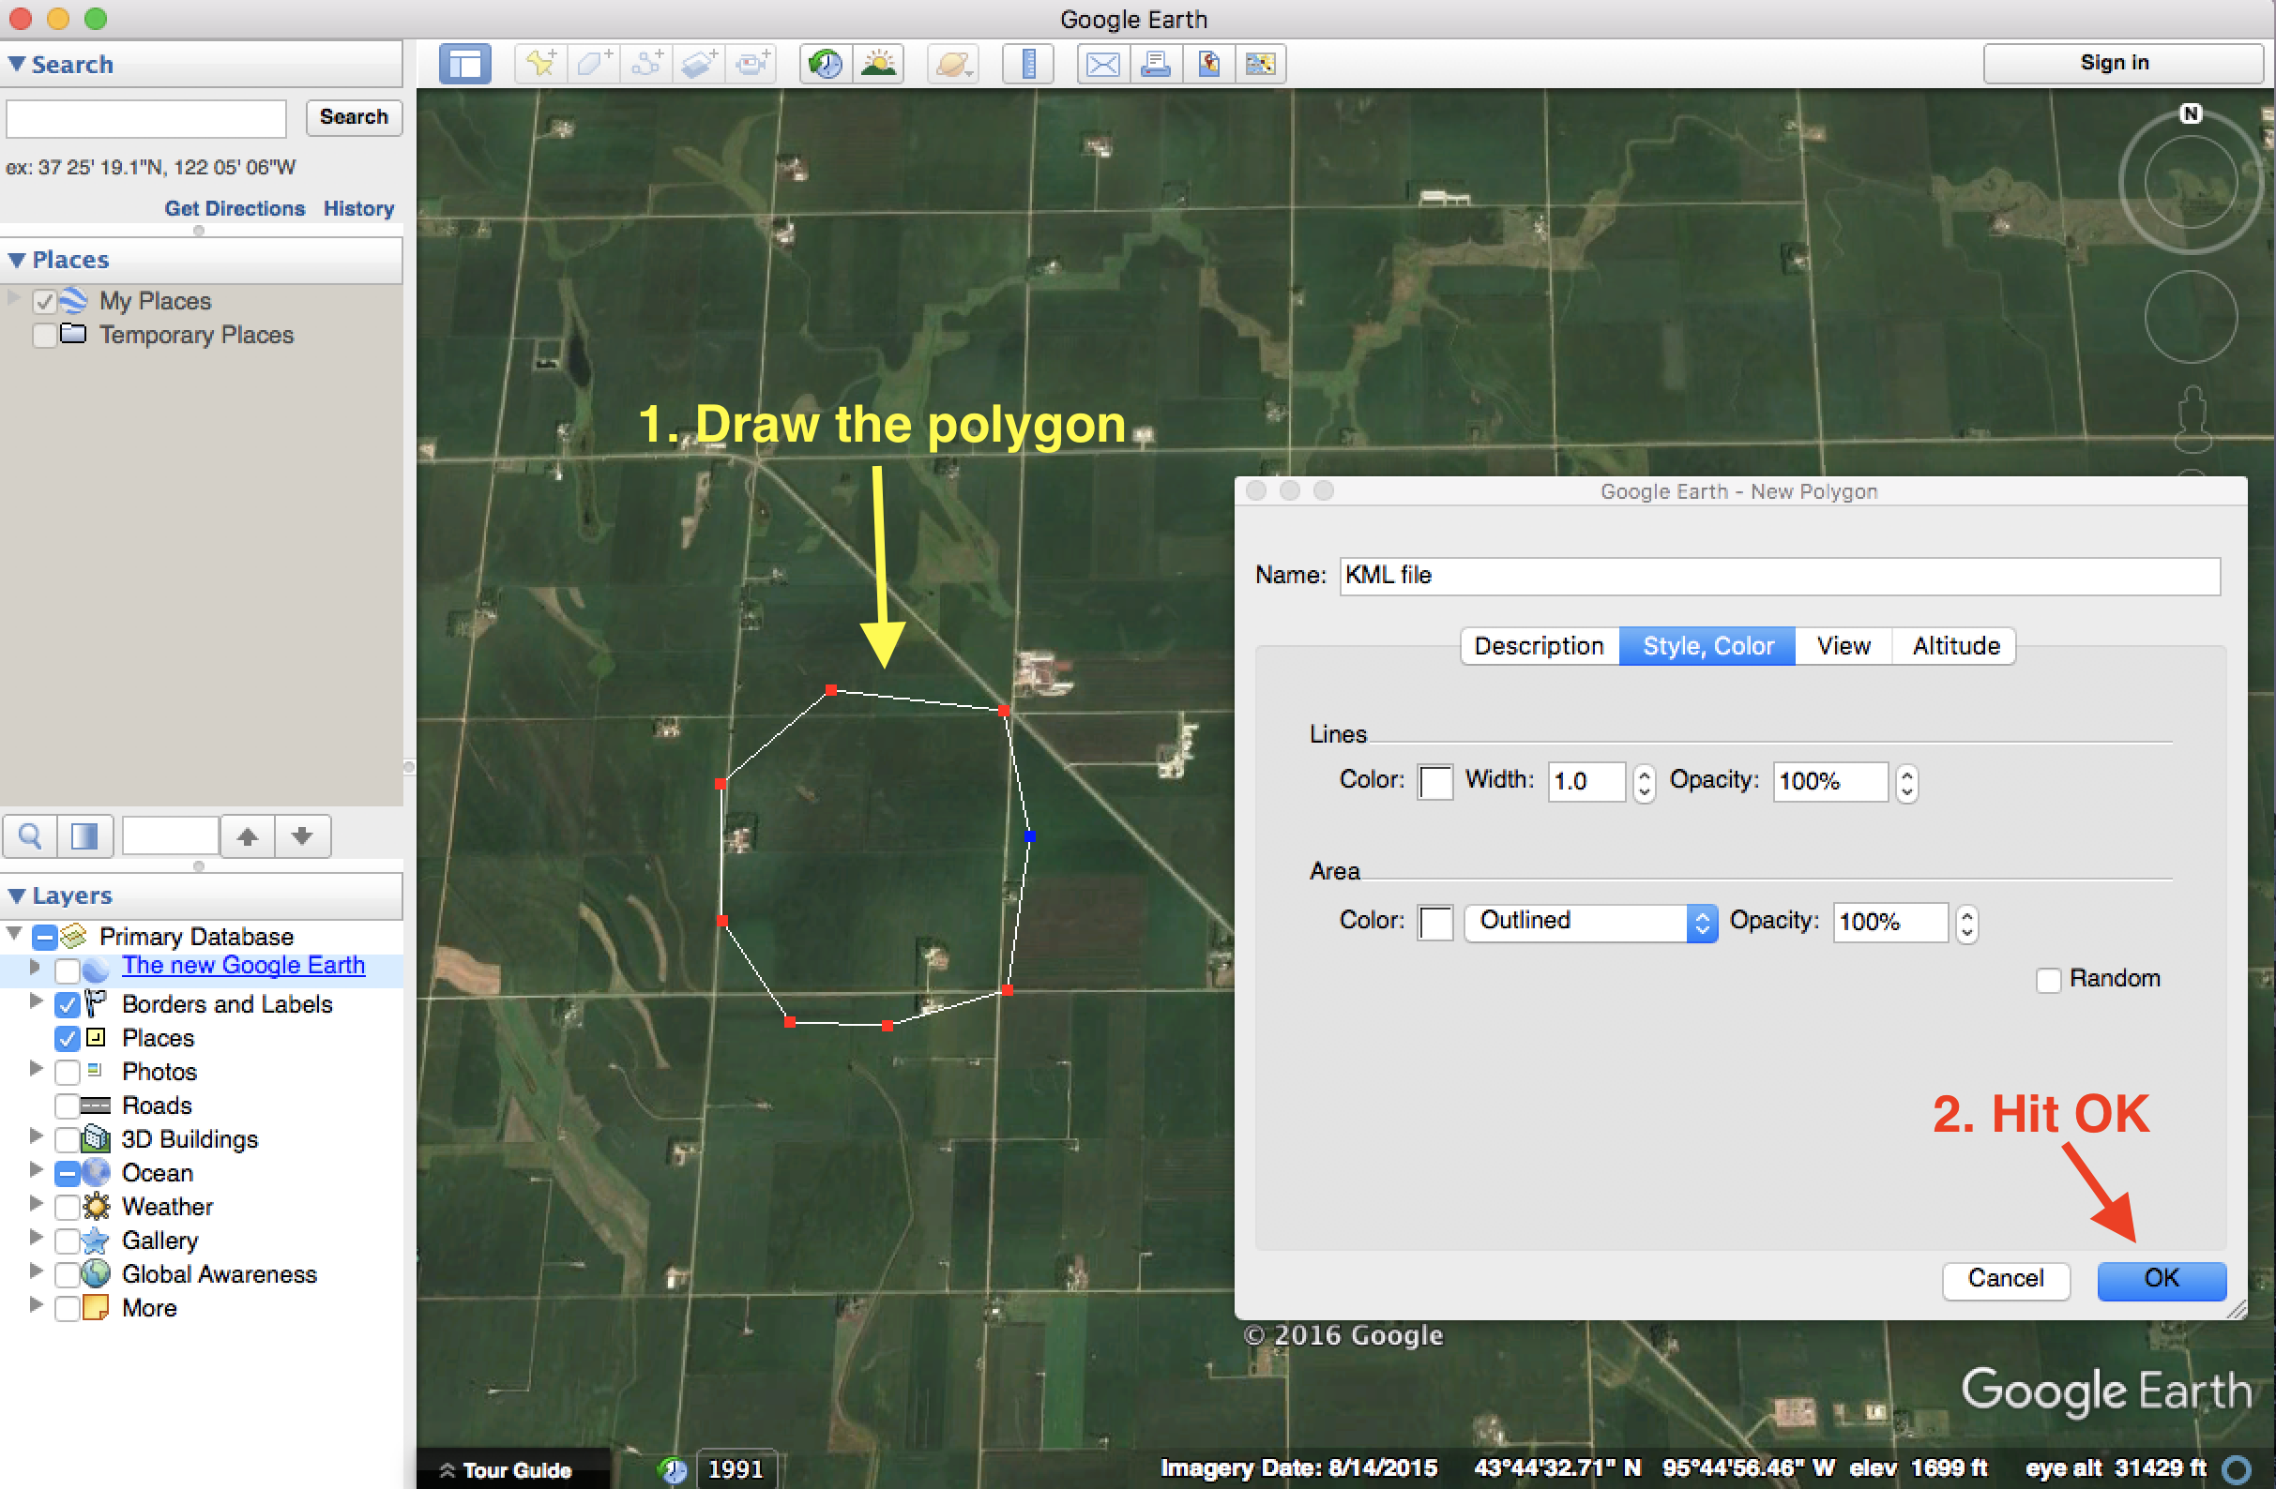Open the Ruler measurement tool
The width and height of the screenshot is (2276, 1489).
coord(1027,63)
